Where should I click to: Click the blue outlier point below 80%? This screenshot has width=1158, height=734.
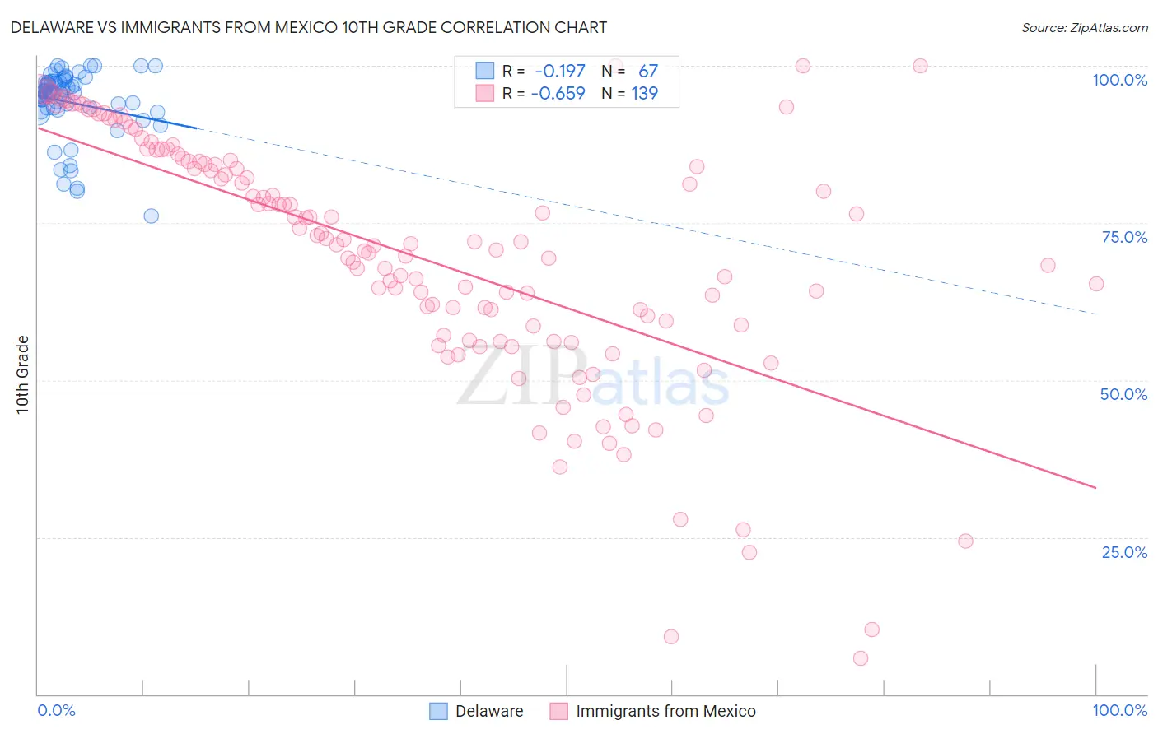(x=151, y=216)
